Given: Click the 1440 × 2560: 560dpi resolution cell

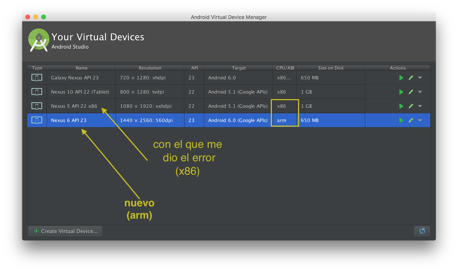Looking at the screenshot, I should click(x=150, y=120).
